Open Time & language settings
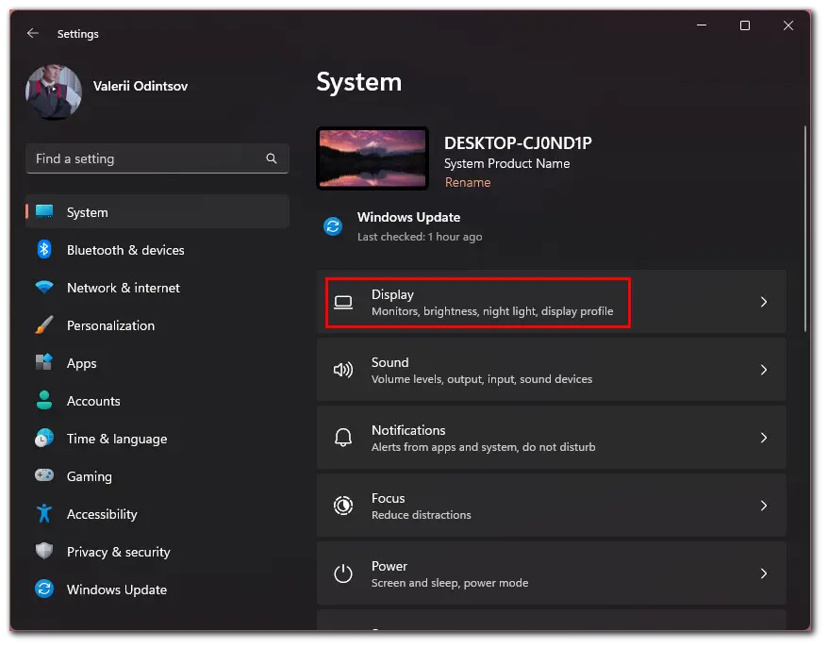 157,439
